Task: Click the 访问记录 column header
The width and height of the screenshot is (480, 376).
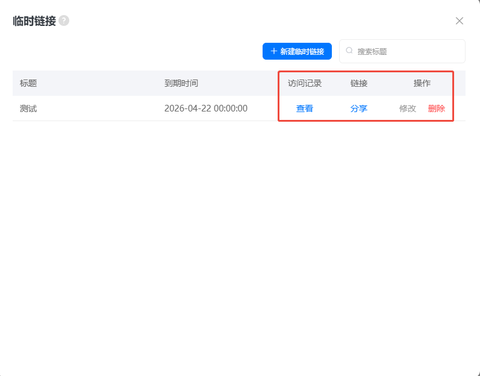Action: 305,83
